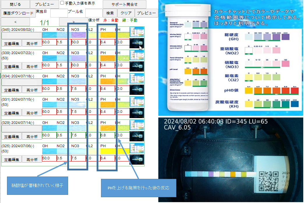Click the color chart thumbnail for record 345
Image resolution: width=305 pixels, height=203 pixels.
coord(136,32)
